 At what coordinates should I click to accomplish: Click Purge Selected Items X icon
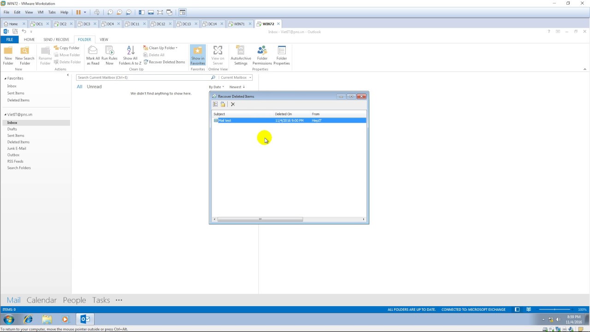233,104
